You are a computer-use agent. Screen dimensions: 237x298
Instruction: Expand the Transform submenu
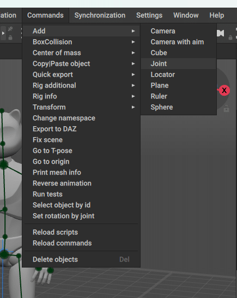[x=81, y=107]
